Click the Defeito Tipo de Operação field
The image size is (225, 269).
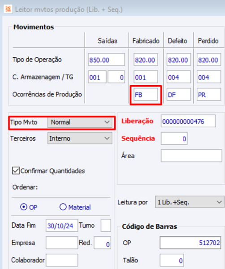tap(179, 60)
